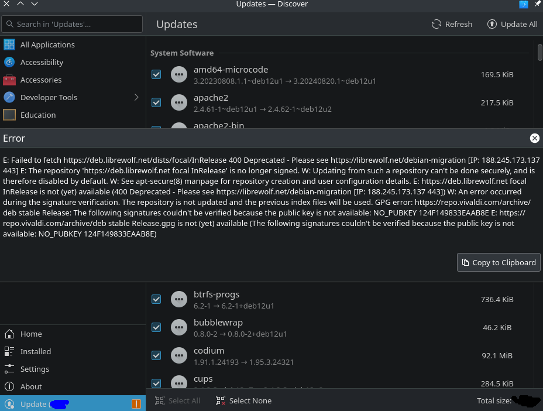Click the search magnifier icon
Screen dimensions: 543x411
10,24
